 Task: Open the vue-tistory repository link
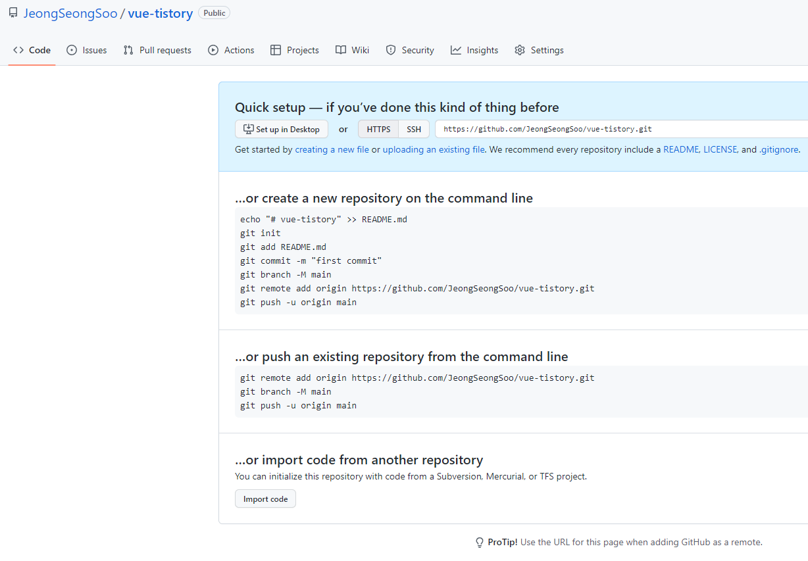[x=161, y=13]
